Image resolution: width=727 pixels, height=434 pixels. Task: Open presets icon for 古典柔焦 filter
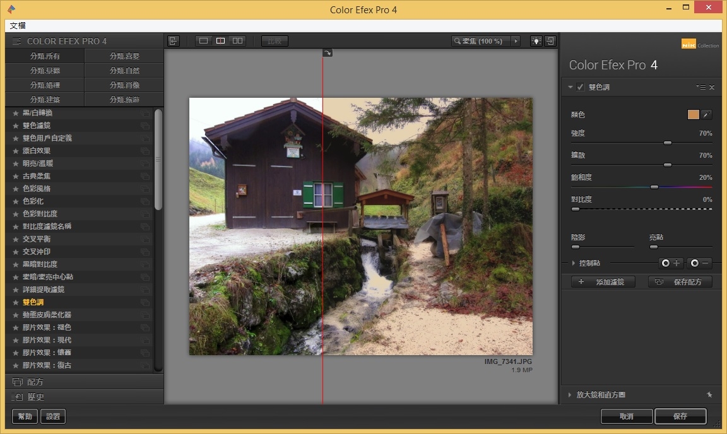point(145,176)
